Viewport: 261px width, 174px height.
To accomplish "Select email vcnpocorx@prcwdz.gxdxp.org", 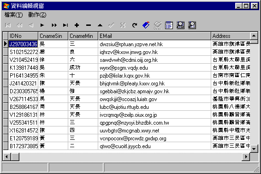I will (x=154, y=138).
